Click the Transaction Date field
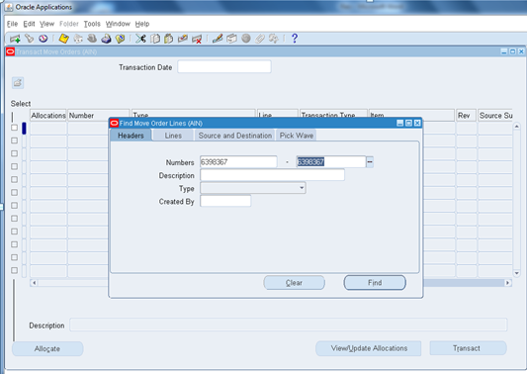Screen dimensions: 527x374 [224, 66]
